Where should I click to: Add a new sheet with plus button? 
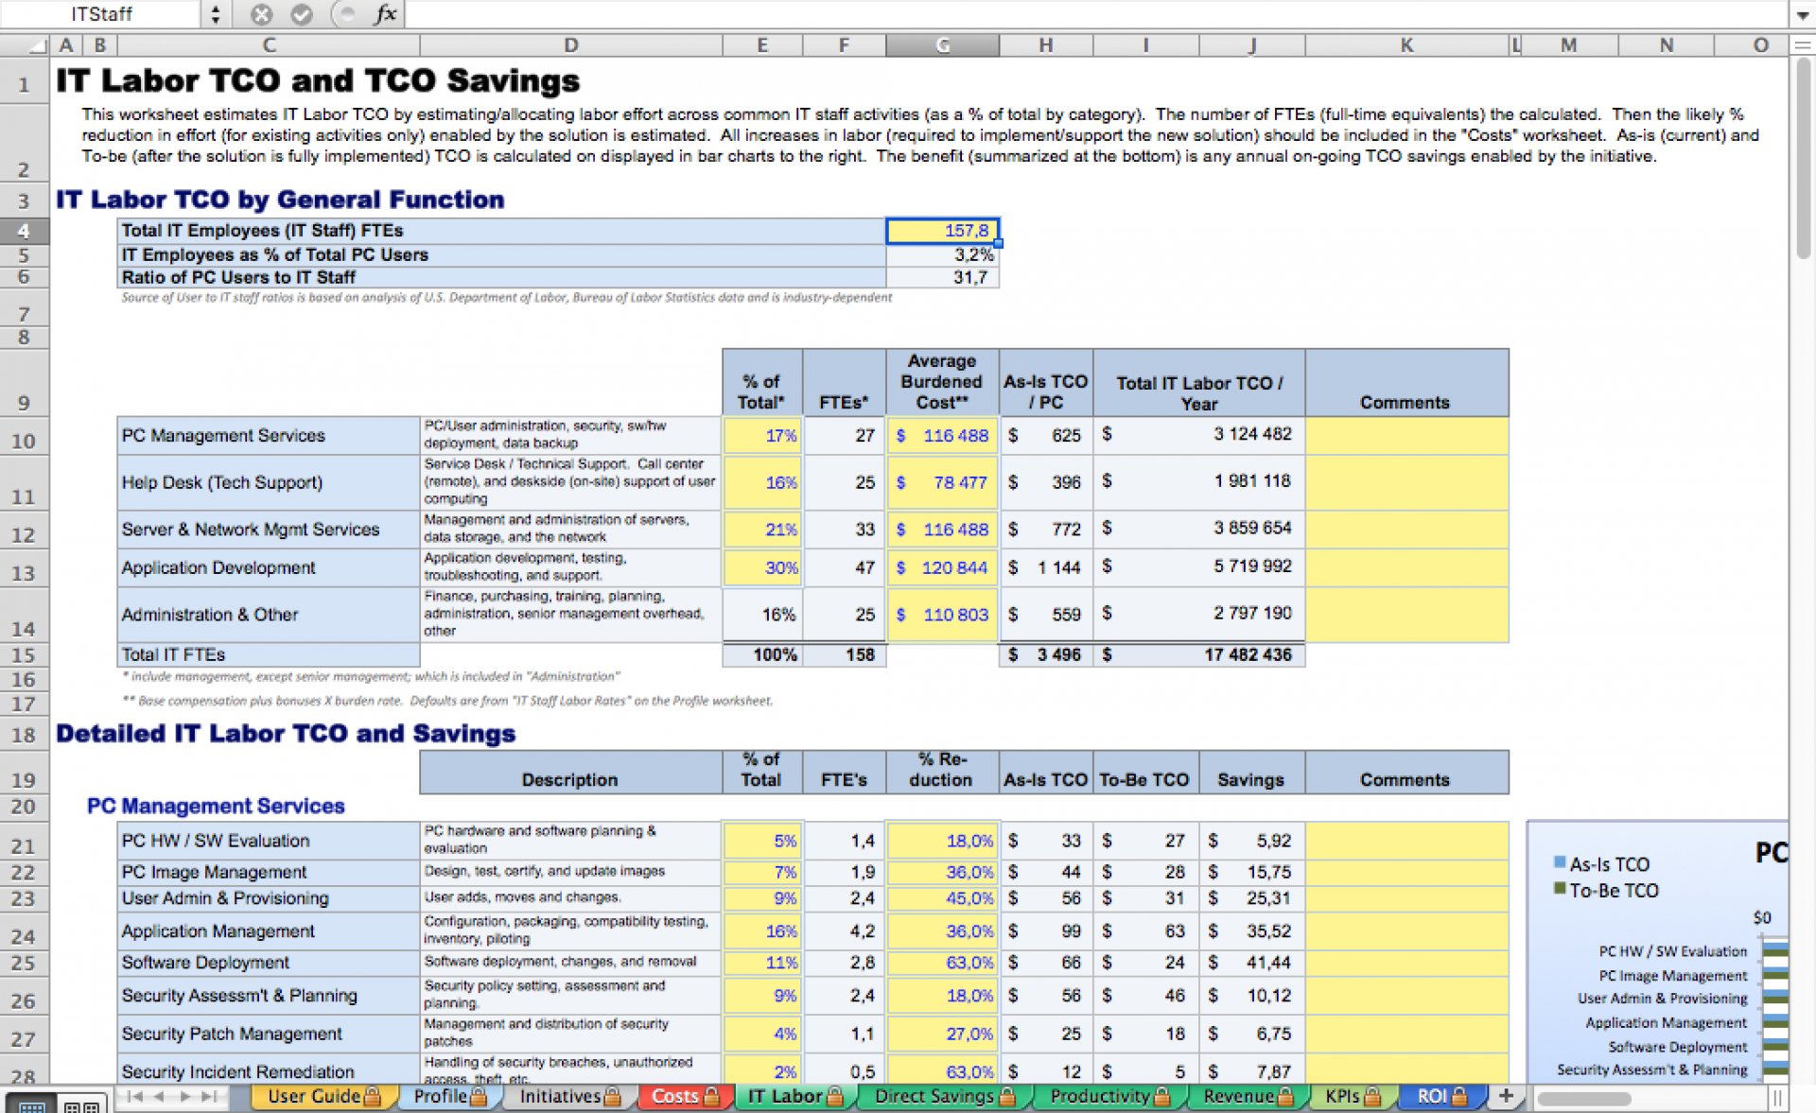pos(1506,1097)
